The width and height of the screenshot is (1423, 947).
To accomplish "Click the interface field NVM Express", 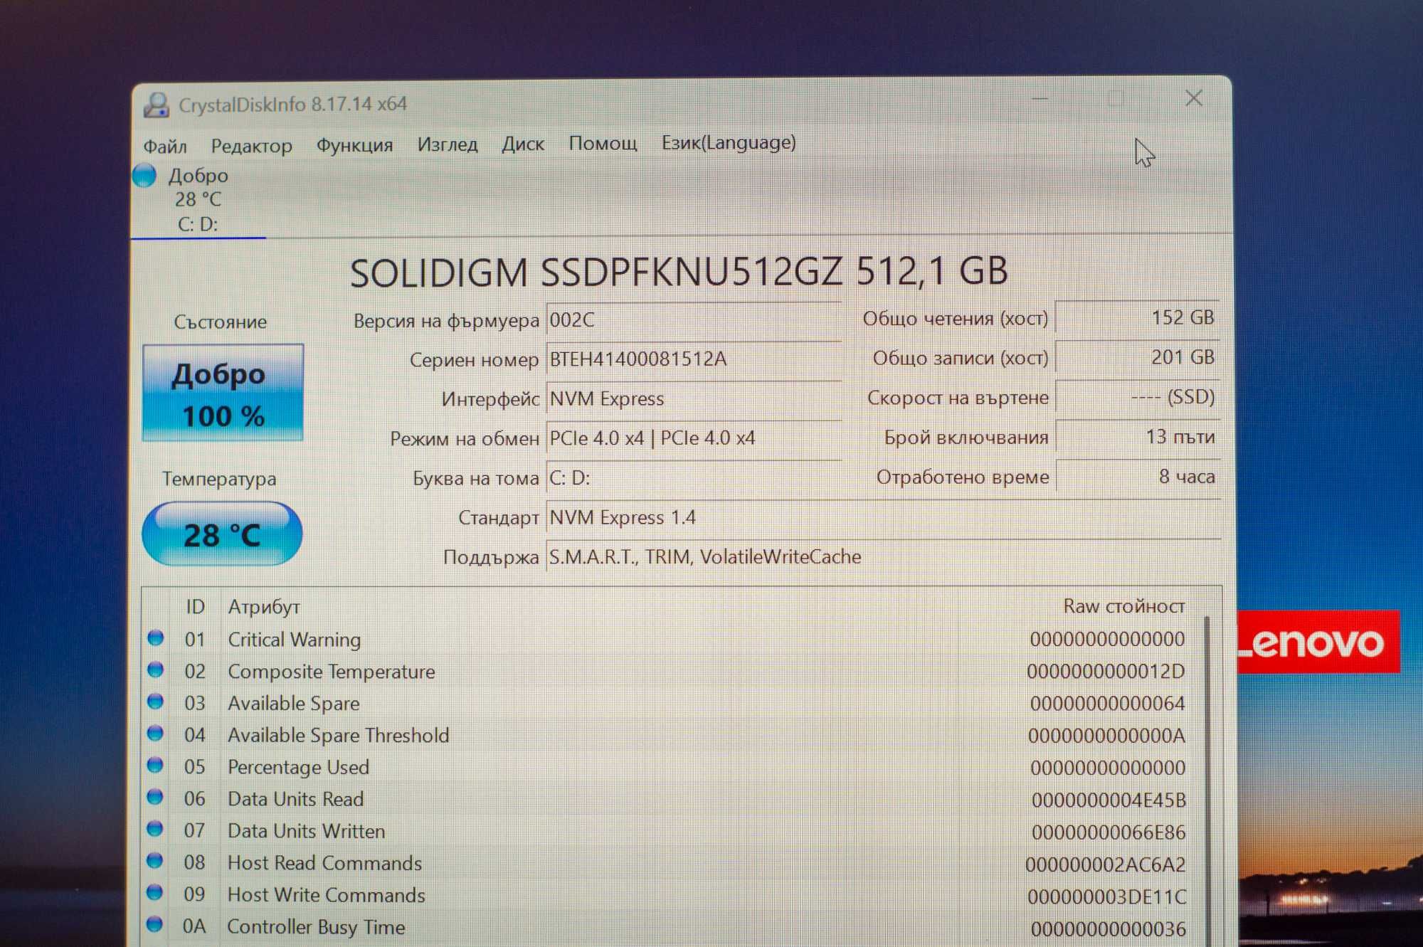I will click(x=694, y=399).
